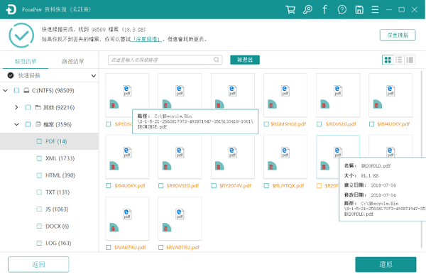Click the 返回 back button

pos(38,264)
